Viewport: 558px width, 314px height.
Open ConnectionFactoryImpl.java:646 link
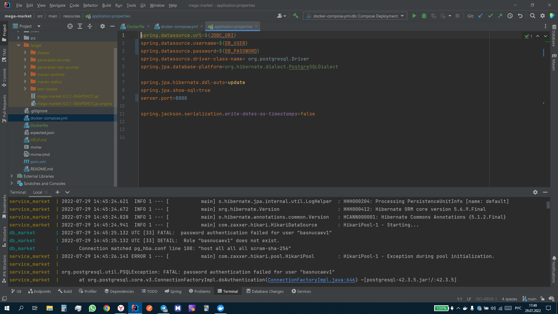311,280
